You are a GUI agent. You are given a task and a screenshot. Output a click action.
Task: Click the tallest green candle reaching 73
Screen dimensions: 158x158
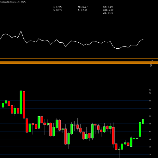pyautogui.click(x=21, y=102)
